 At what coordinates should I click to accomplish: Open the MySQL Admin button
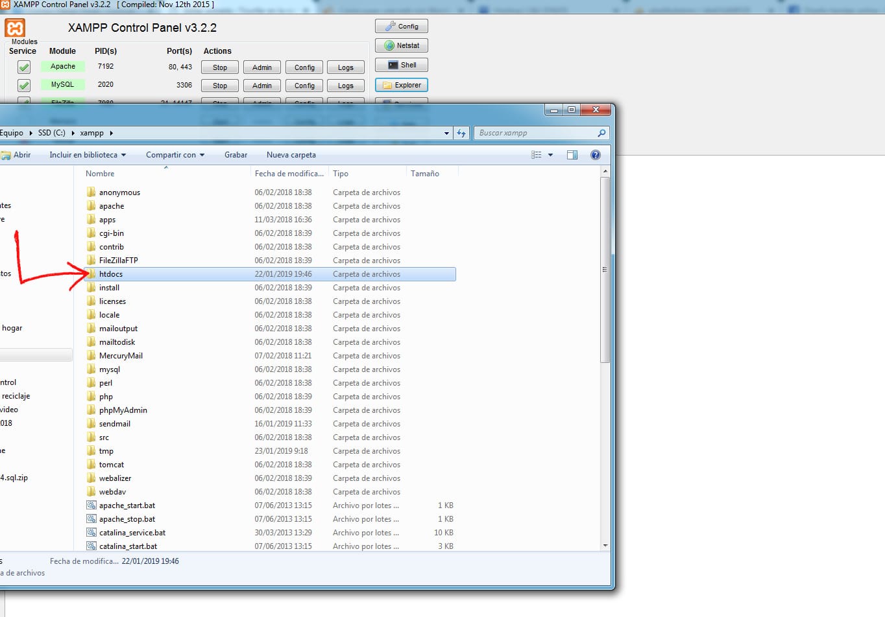[x=261, y=86]
